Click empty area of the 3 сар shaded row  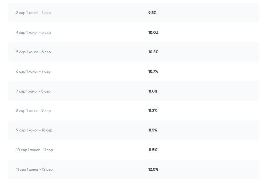pyautogui.click(x=207, y=13)
